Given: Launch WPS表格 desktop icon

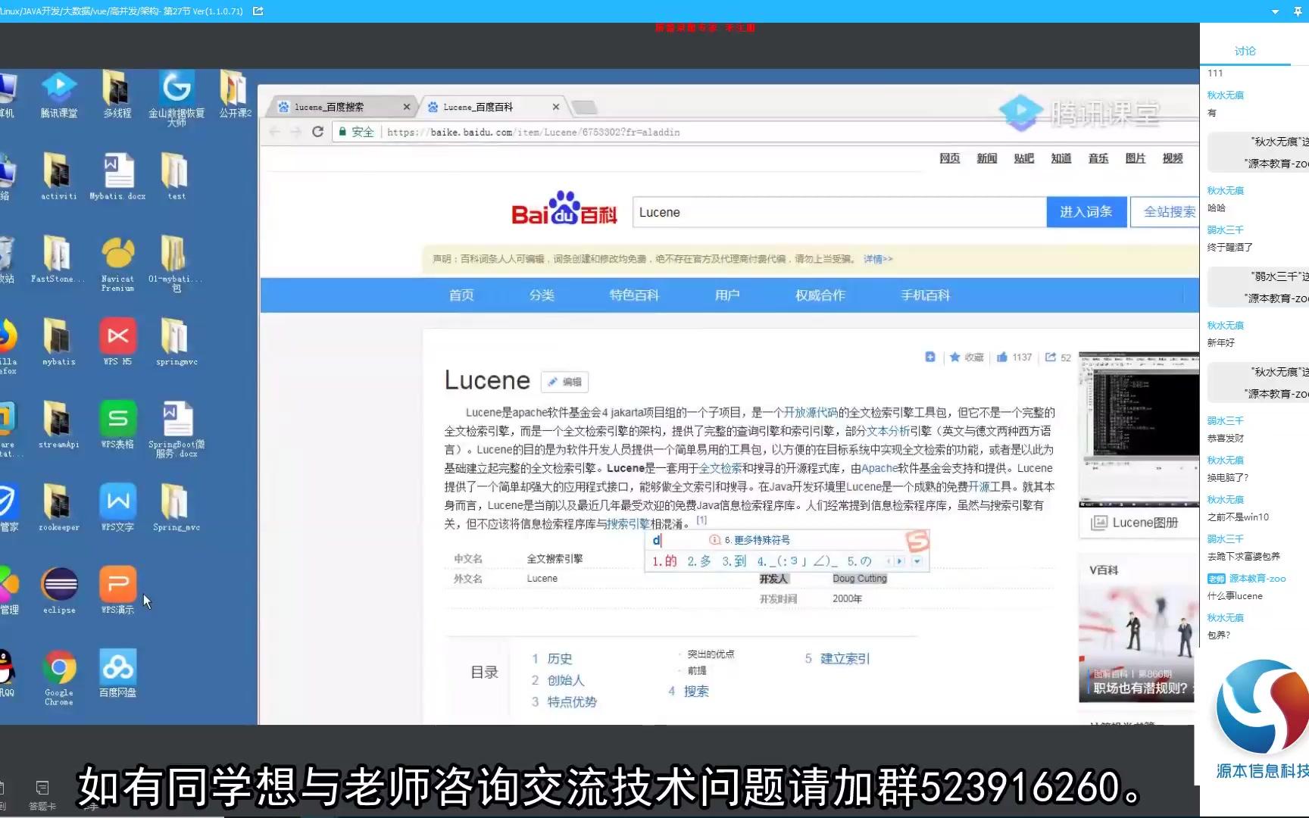Looking at the screenshot, I should click(x=117, y=425).
